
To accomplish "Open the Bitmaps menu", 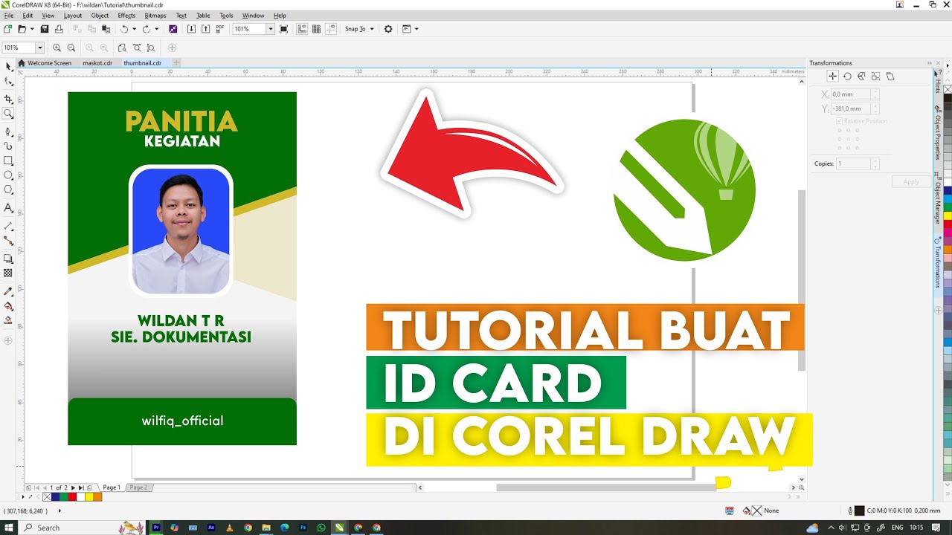I will [155, 16].
